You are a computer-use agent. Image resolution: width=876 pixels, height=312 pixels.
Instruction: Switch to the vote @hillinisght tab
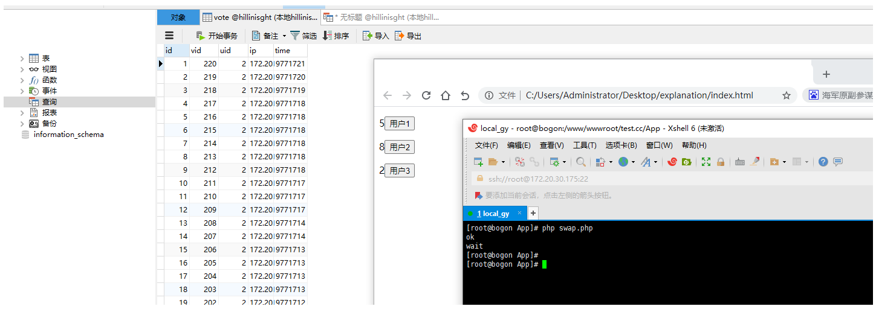[x=260, y=18]
